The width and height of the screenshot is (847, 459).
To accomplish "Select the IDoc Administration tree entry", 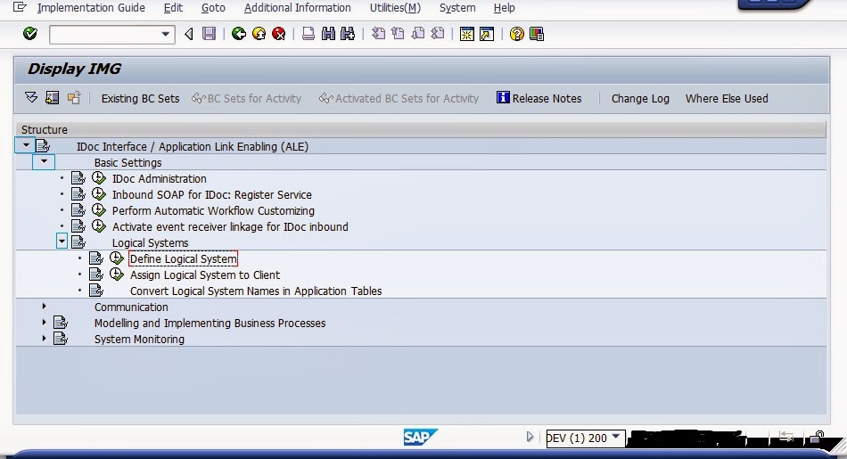I will (159, 179).
